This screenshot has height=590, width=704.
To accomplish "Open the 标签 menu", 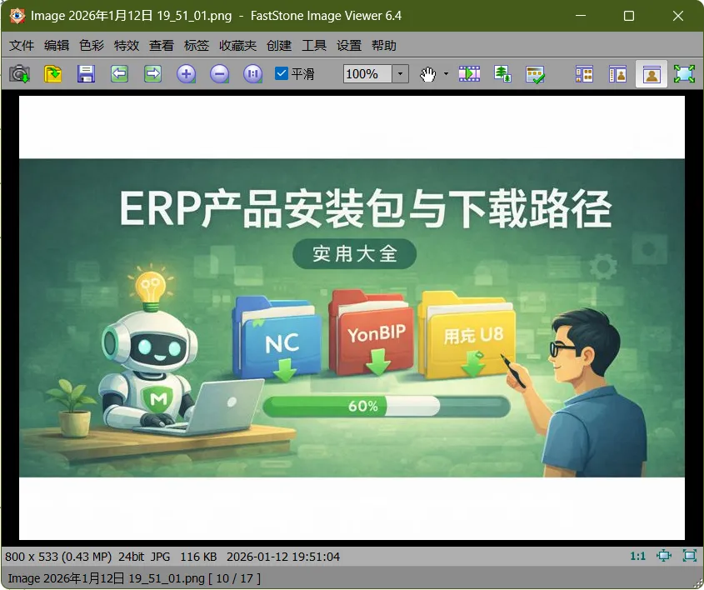I will tap(197, 45).
